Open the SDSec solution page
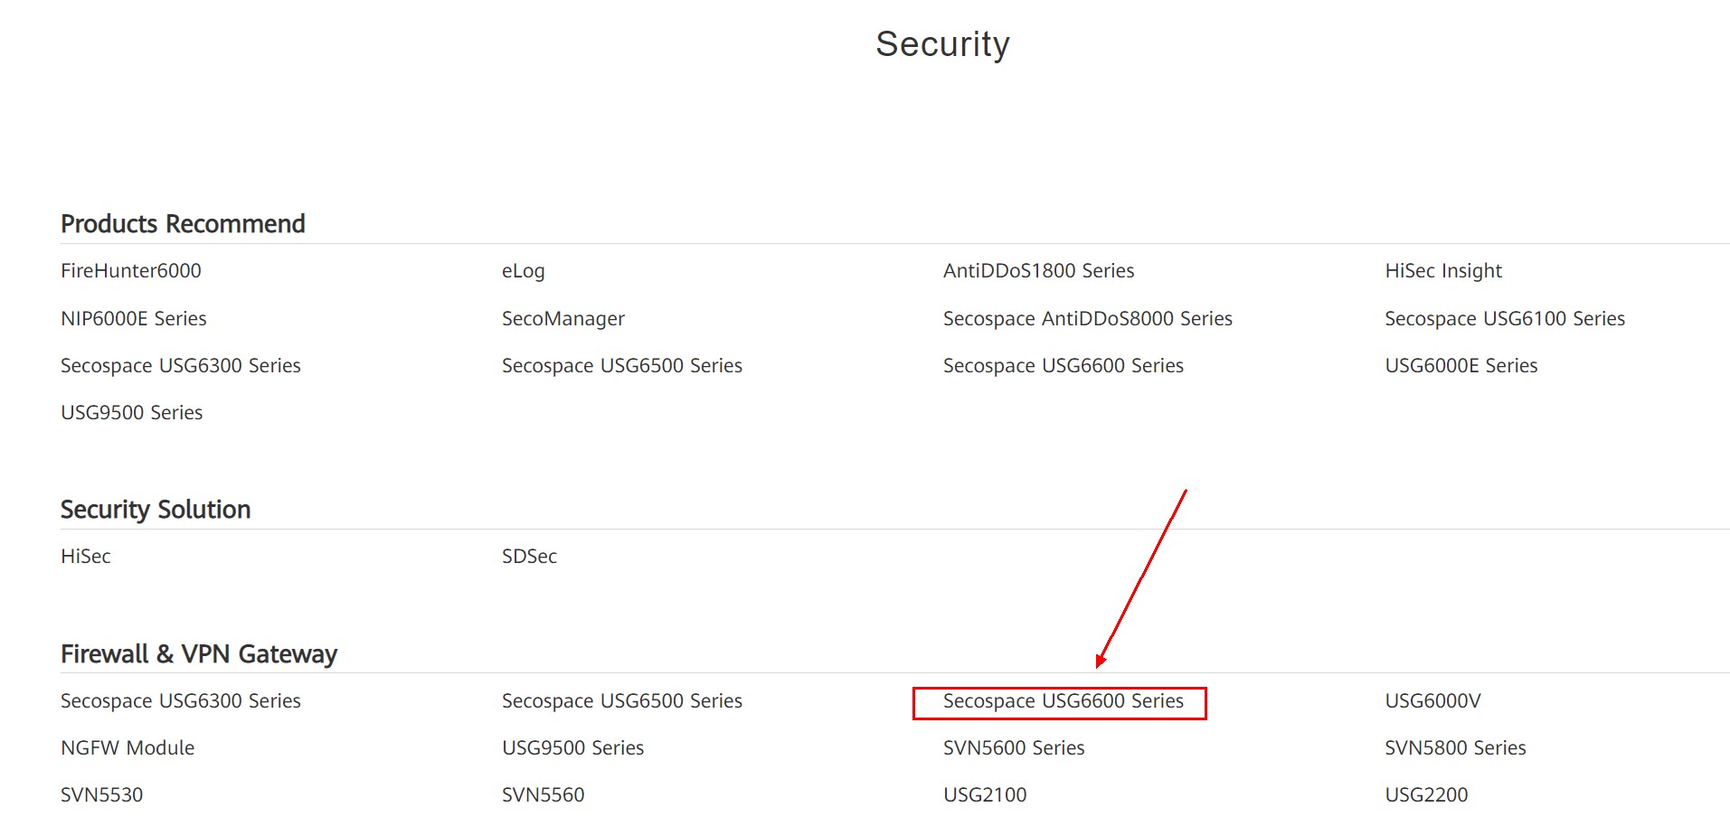Viewport: 1730px width, 826px height. [x=529, y=556]
